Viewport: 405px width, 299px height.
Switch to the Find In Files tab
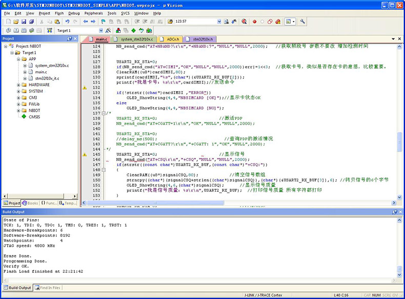(47, 288)
